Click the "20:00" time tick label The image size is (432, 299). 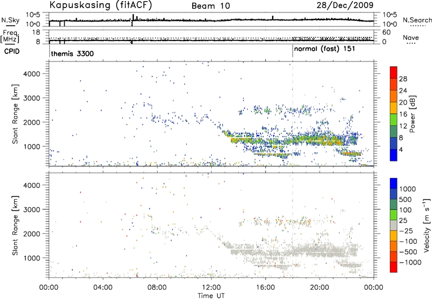(319, 288)
